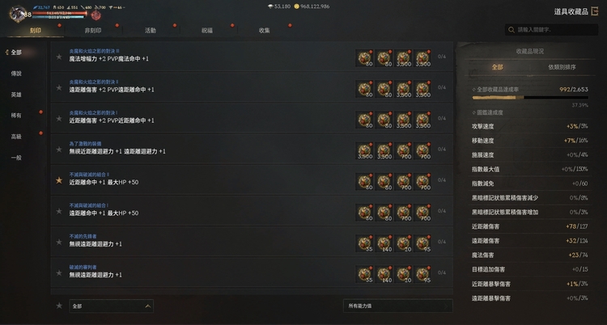The height and width of the screenshot is (325, 607).
Task: Select the 稀有 grade filter
Action: click(16, 116)
